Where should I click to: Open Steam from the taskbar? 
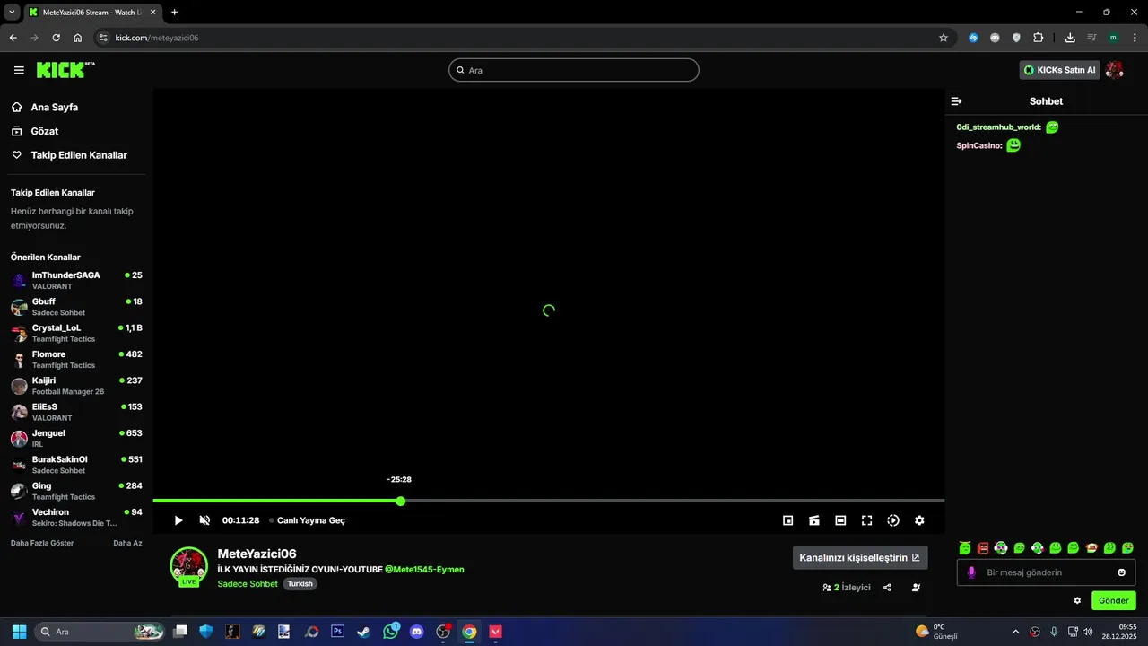click(x=363, y=632)
